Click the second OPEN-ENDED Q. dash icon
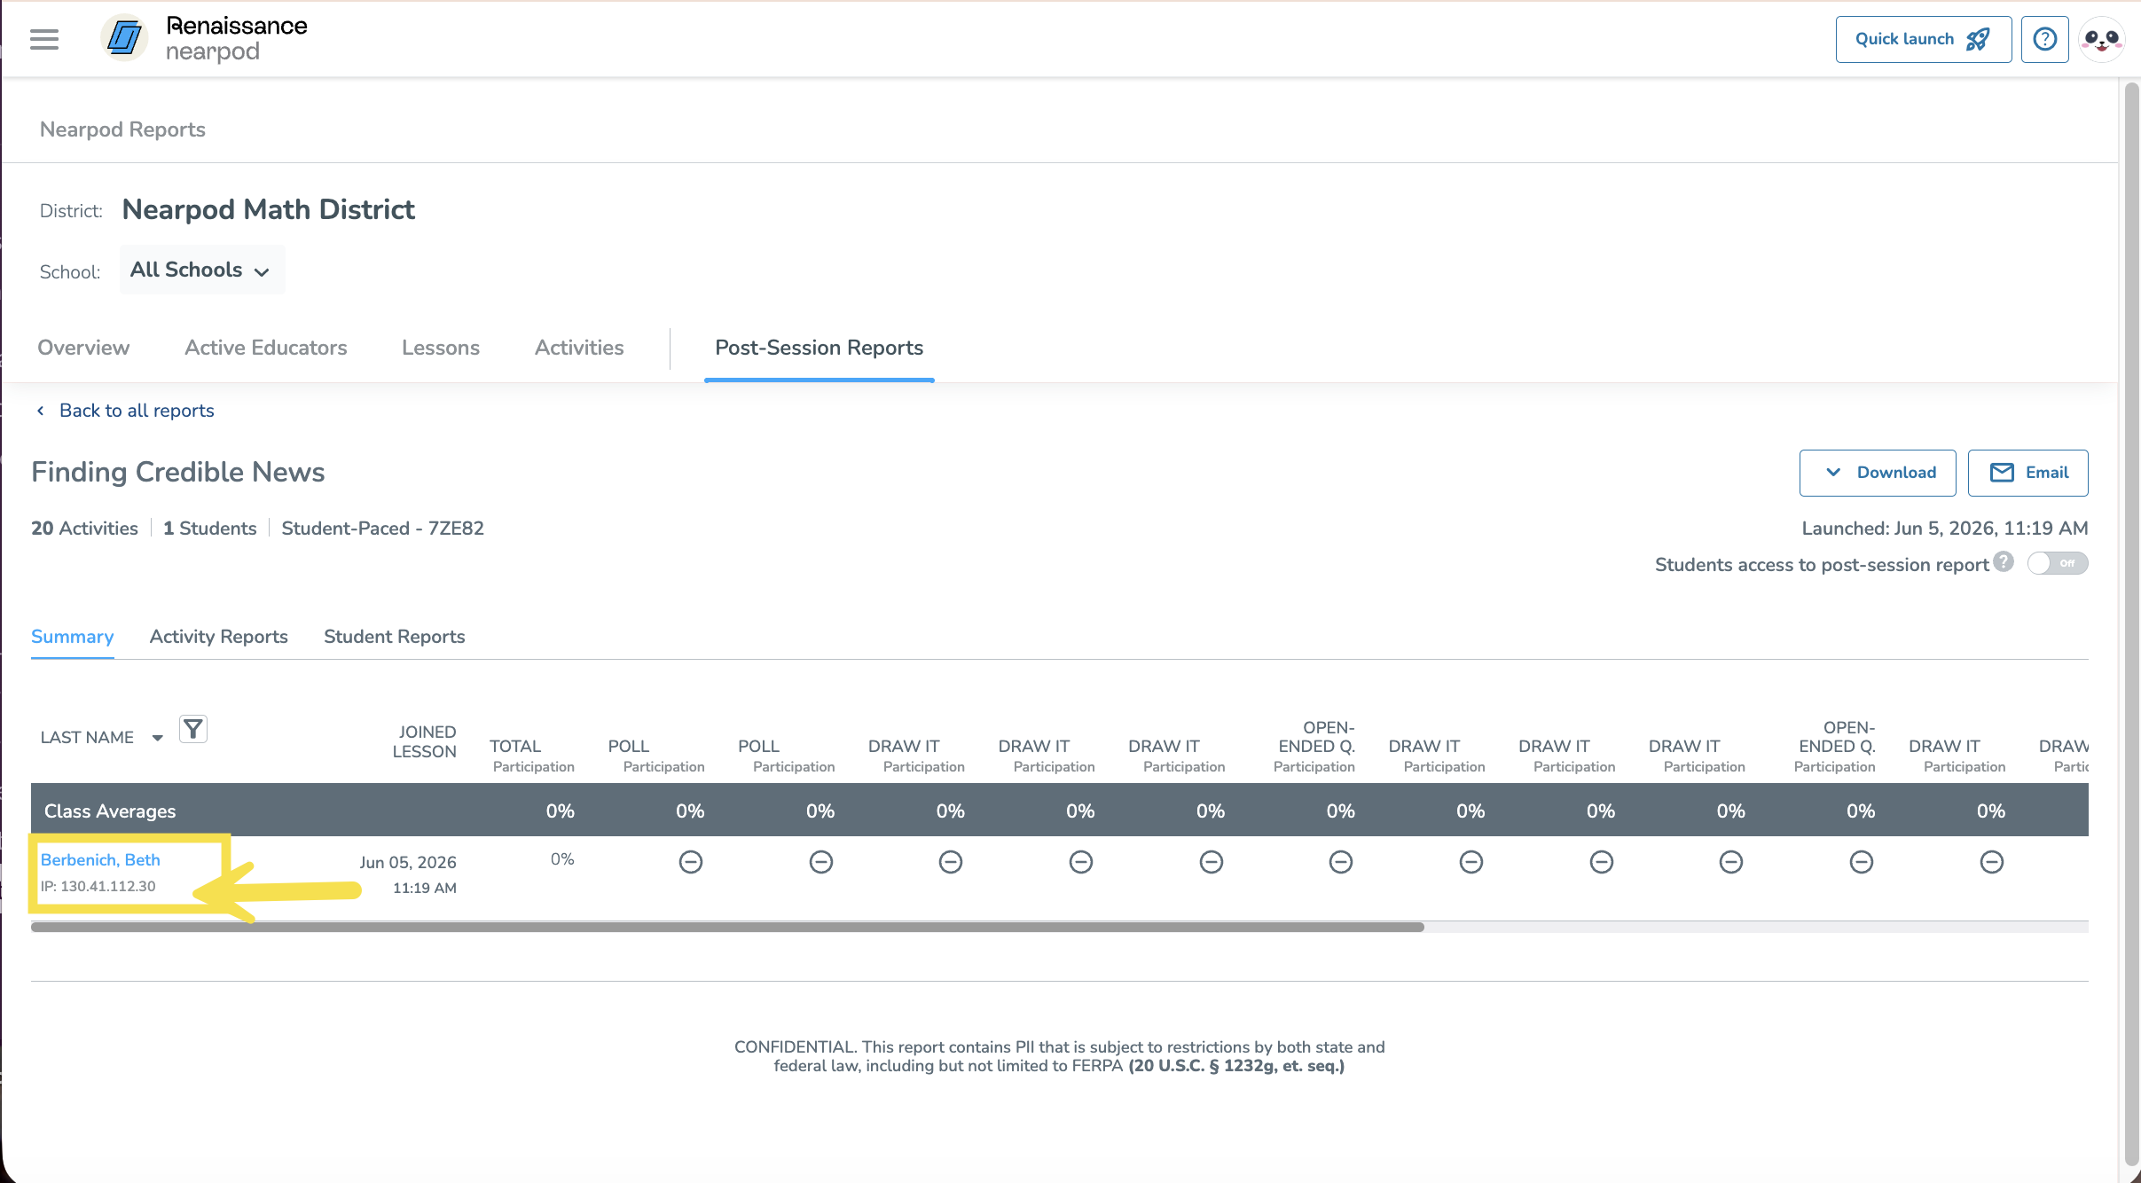Screen dimensions: 2141x1183 click(x=1862, y=862)
